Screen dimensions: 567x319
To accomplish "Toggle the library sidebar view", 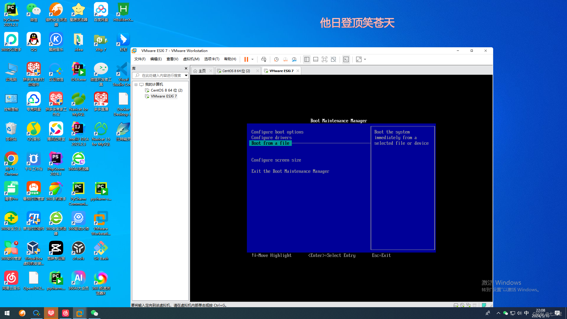I will [307, 59].
